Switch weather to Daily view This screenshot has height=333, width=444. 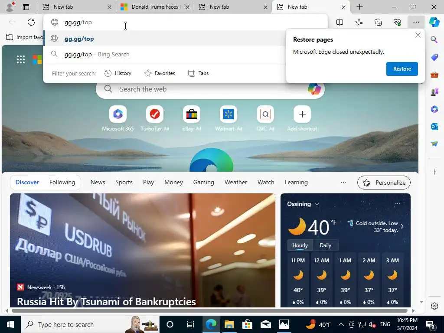325,245
